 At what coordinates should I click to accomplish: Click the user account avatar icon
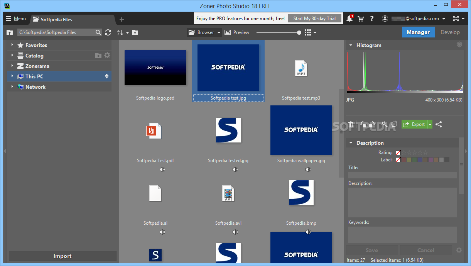[x=385, y=19]
